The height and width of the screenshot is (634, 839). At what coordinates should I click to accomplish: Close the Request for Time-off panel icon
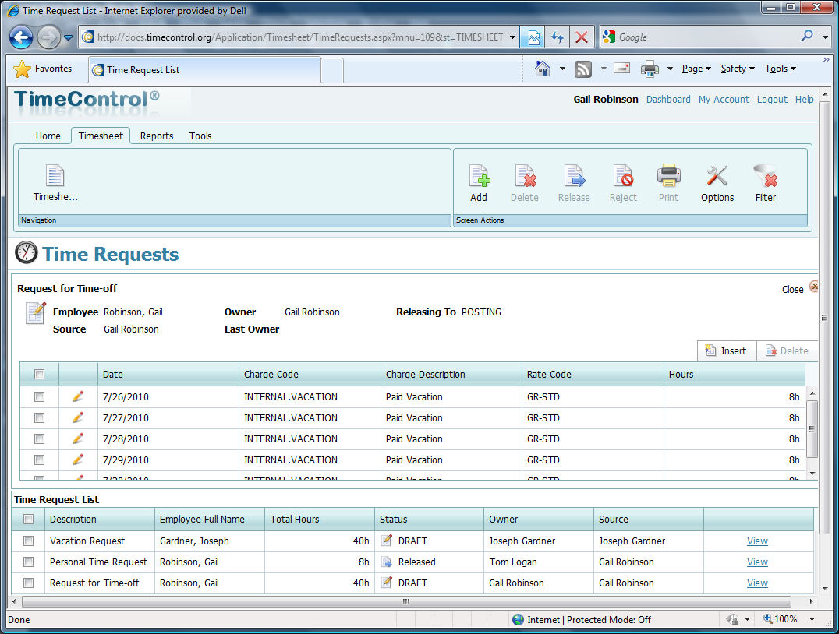coord(814,287)
